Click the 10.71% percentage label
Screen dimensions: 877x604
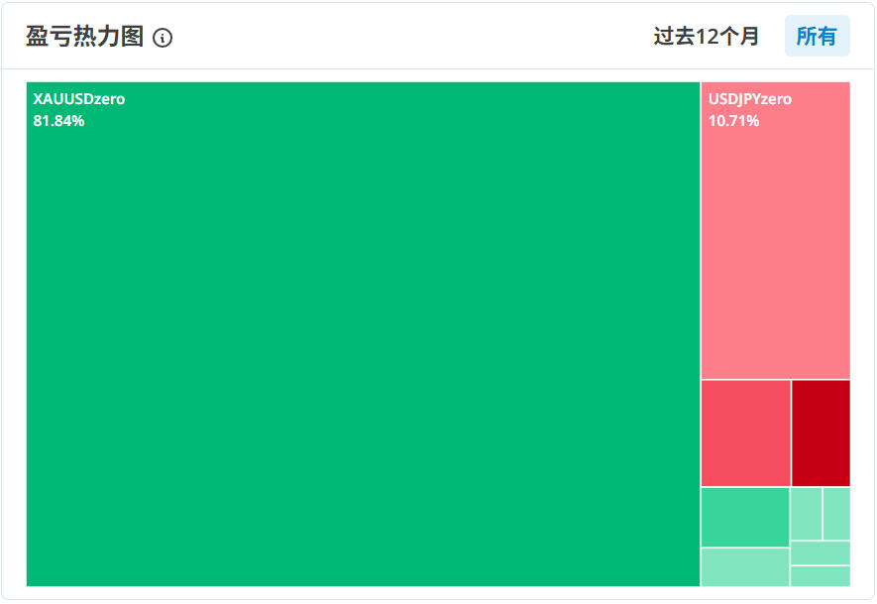(x=733, y=121)
